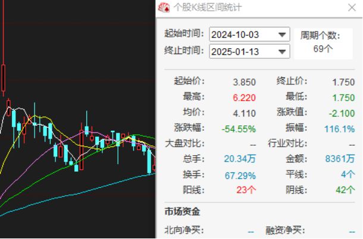Click the playing-cards app logo icon

(x=164, y=7)
